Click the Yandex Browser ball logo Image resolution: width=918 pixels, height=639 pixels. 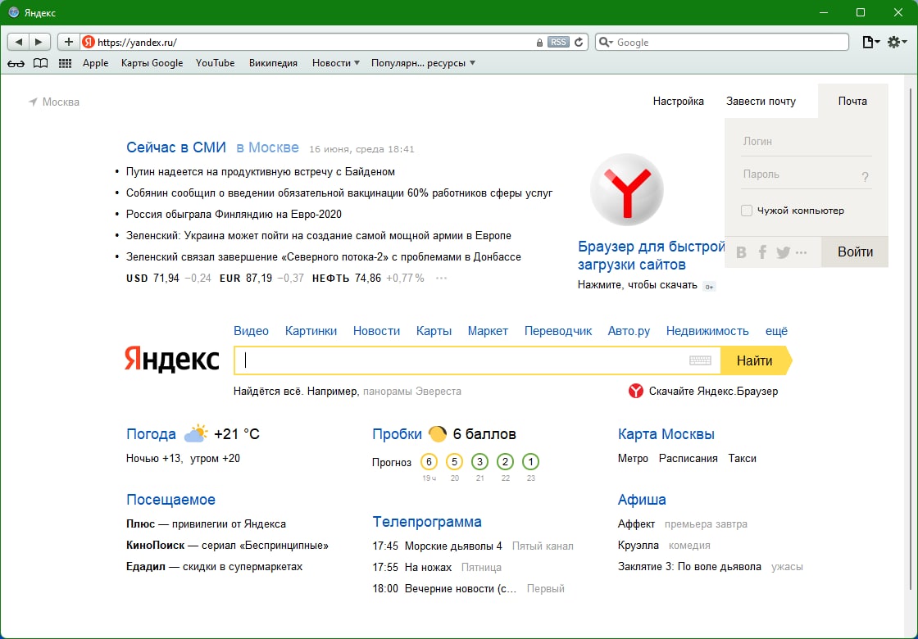(x=627, y=189)
